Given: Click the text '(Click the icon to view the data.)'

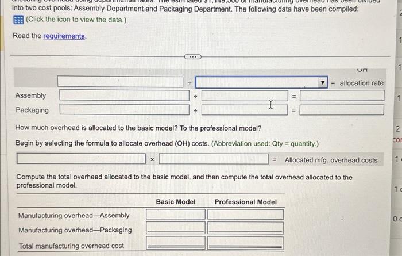Looking at the screenshot, I should (x=76, y=20).
